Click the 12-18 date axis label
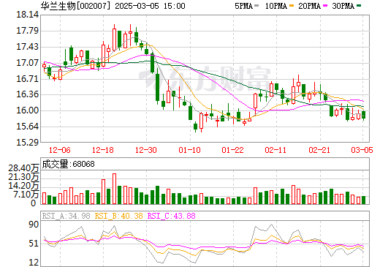 [103, 150]
